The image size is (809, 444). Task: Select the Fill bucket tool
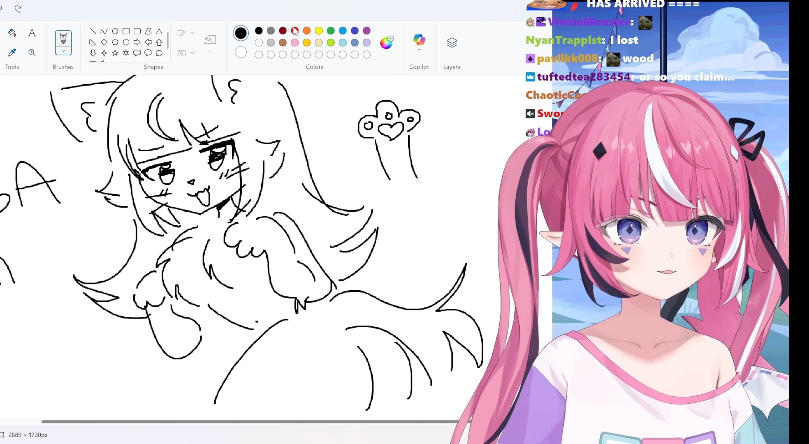click(12, 33)
